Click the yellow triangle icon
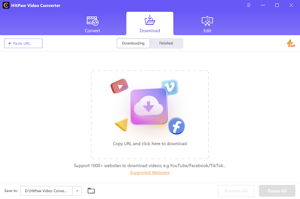Screen dimensions: 300x199 pyautogui.click(x=121, y=125)
